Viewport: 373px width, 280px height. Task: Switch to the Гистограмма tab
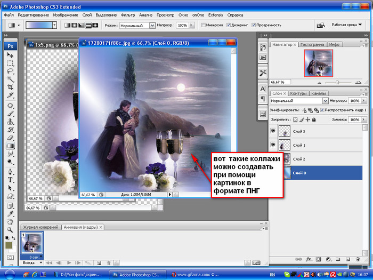[312, 44]
